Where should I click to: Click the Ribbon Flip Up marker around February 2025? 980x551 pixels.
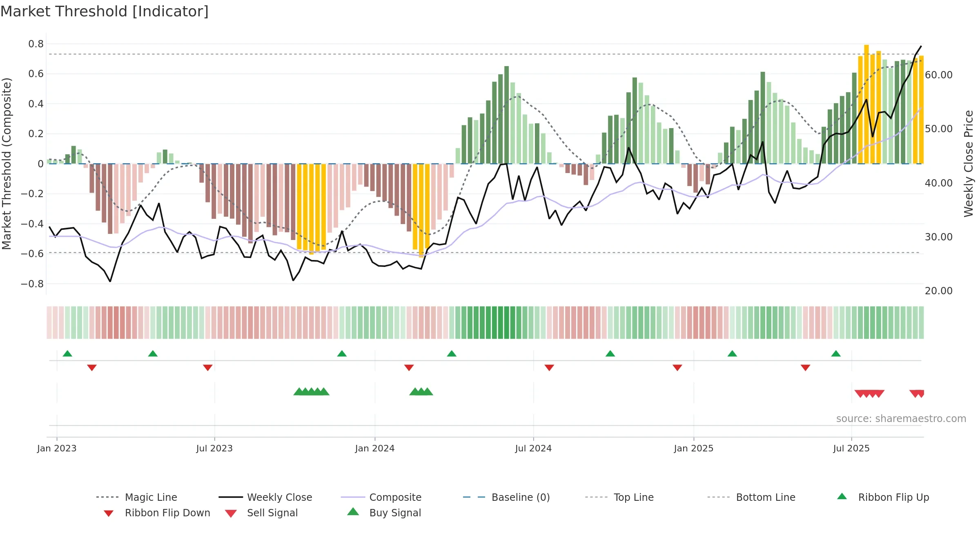point(732,353)
